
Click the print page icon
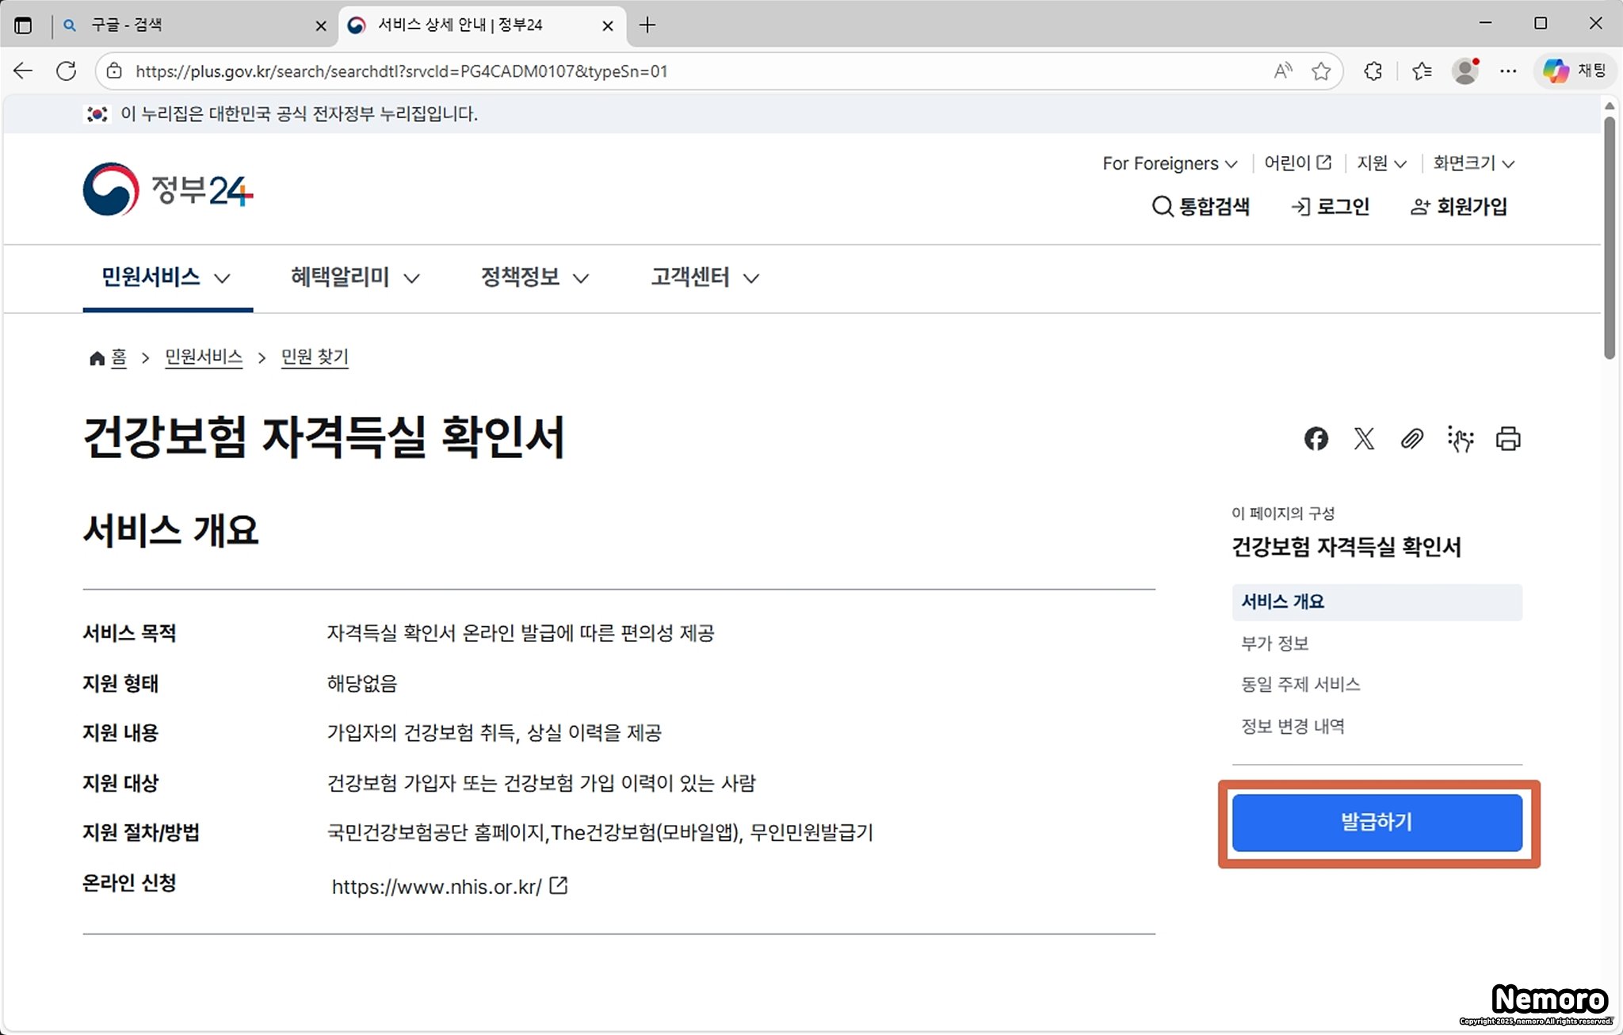[1507, 438]
